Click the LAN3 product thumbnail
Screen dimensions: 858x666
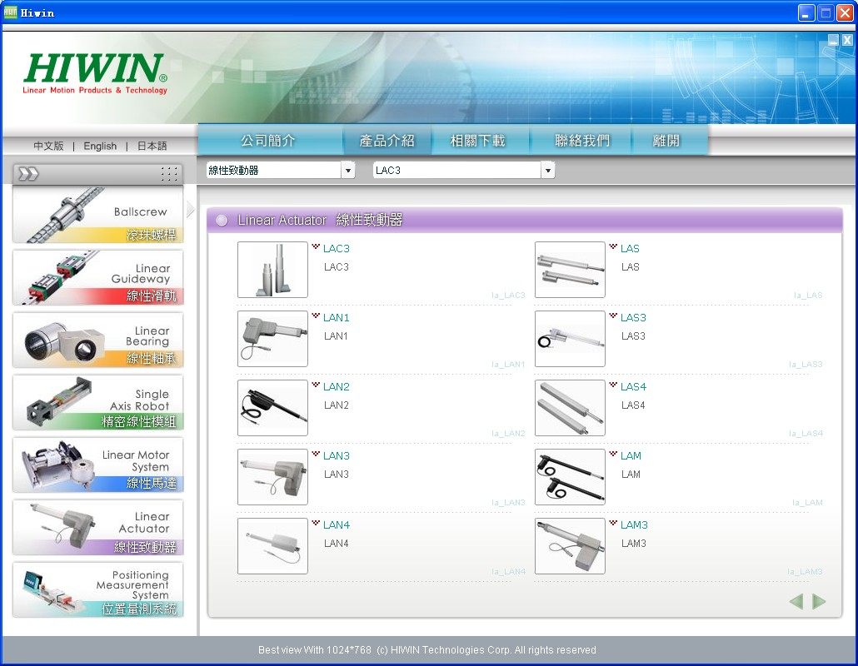(272, 477)
